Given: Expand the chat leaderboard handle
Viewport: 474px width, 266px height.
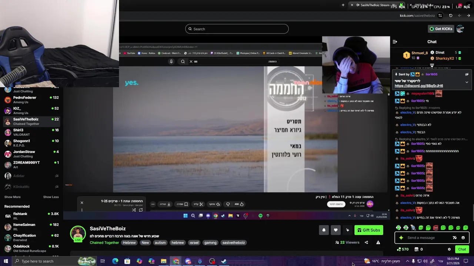Looking at the screenshot, I should (x=432, y=65).
